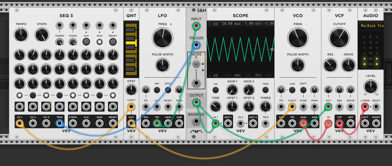Toggle the SEQ 3 RUN button
Image resolution: width=392 pixels, height=166 pixels.
[100, 42]
